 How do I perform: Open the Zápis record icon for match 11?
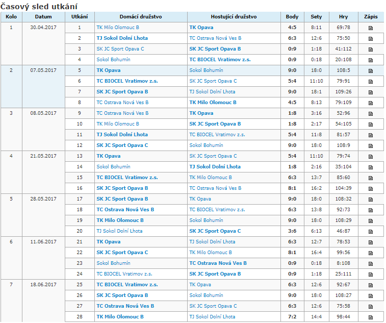(371, 135)
